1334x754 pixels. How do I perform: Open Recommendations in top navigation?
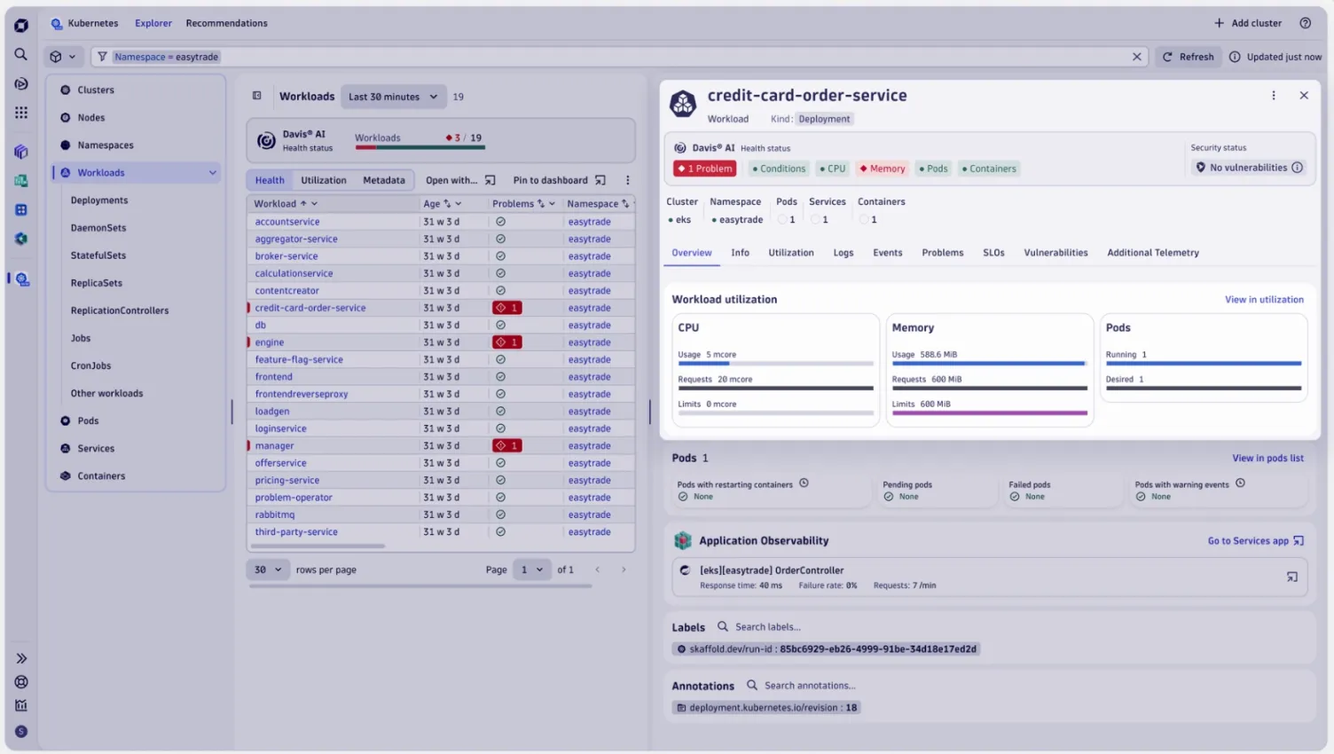pyautogui.click(x=226, y=23)
